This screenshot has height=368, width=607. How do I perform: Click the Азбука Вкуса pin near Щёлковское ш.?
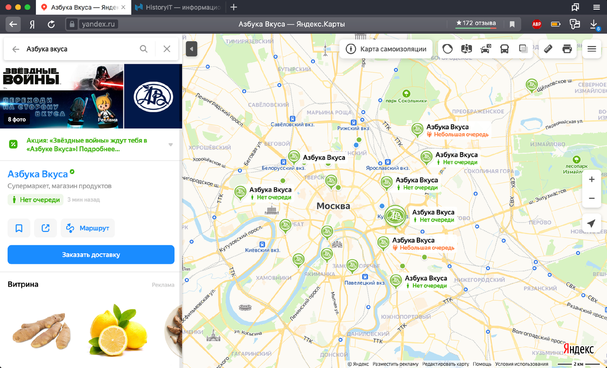531,85
